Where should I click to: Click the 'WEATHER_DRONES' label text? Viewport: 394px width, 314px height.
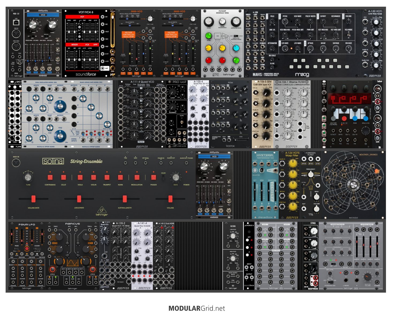coord(368,155)
